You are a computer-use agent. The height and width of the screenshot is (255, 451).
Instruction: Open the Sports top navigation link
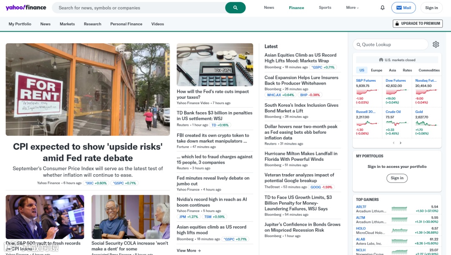click(325, 7)
